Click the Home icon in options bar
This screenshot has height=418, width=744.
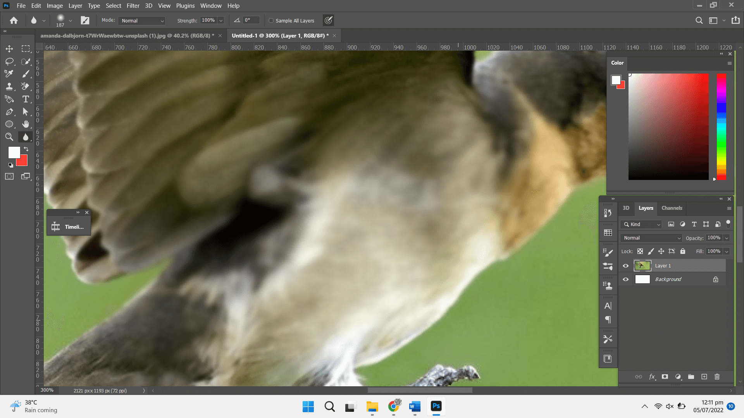[14, 21]
